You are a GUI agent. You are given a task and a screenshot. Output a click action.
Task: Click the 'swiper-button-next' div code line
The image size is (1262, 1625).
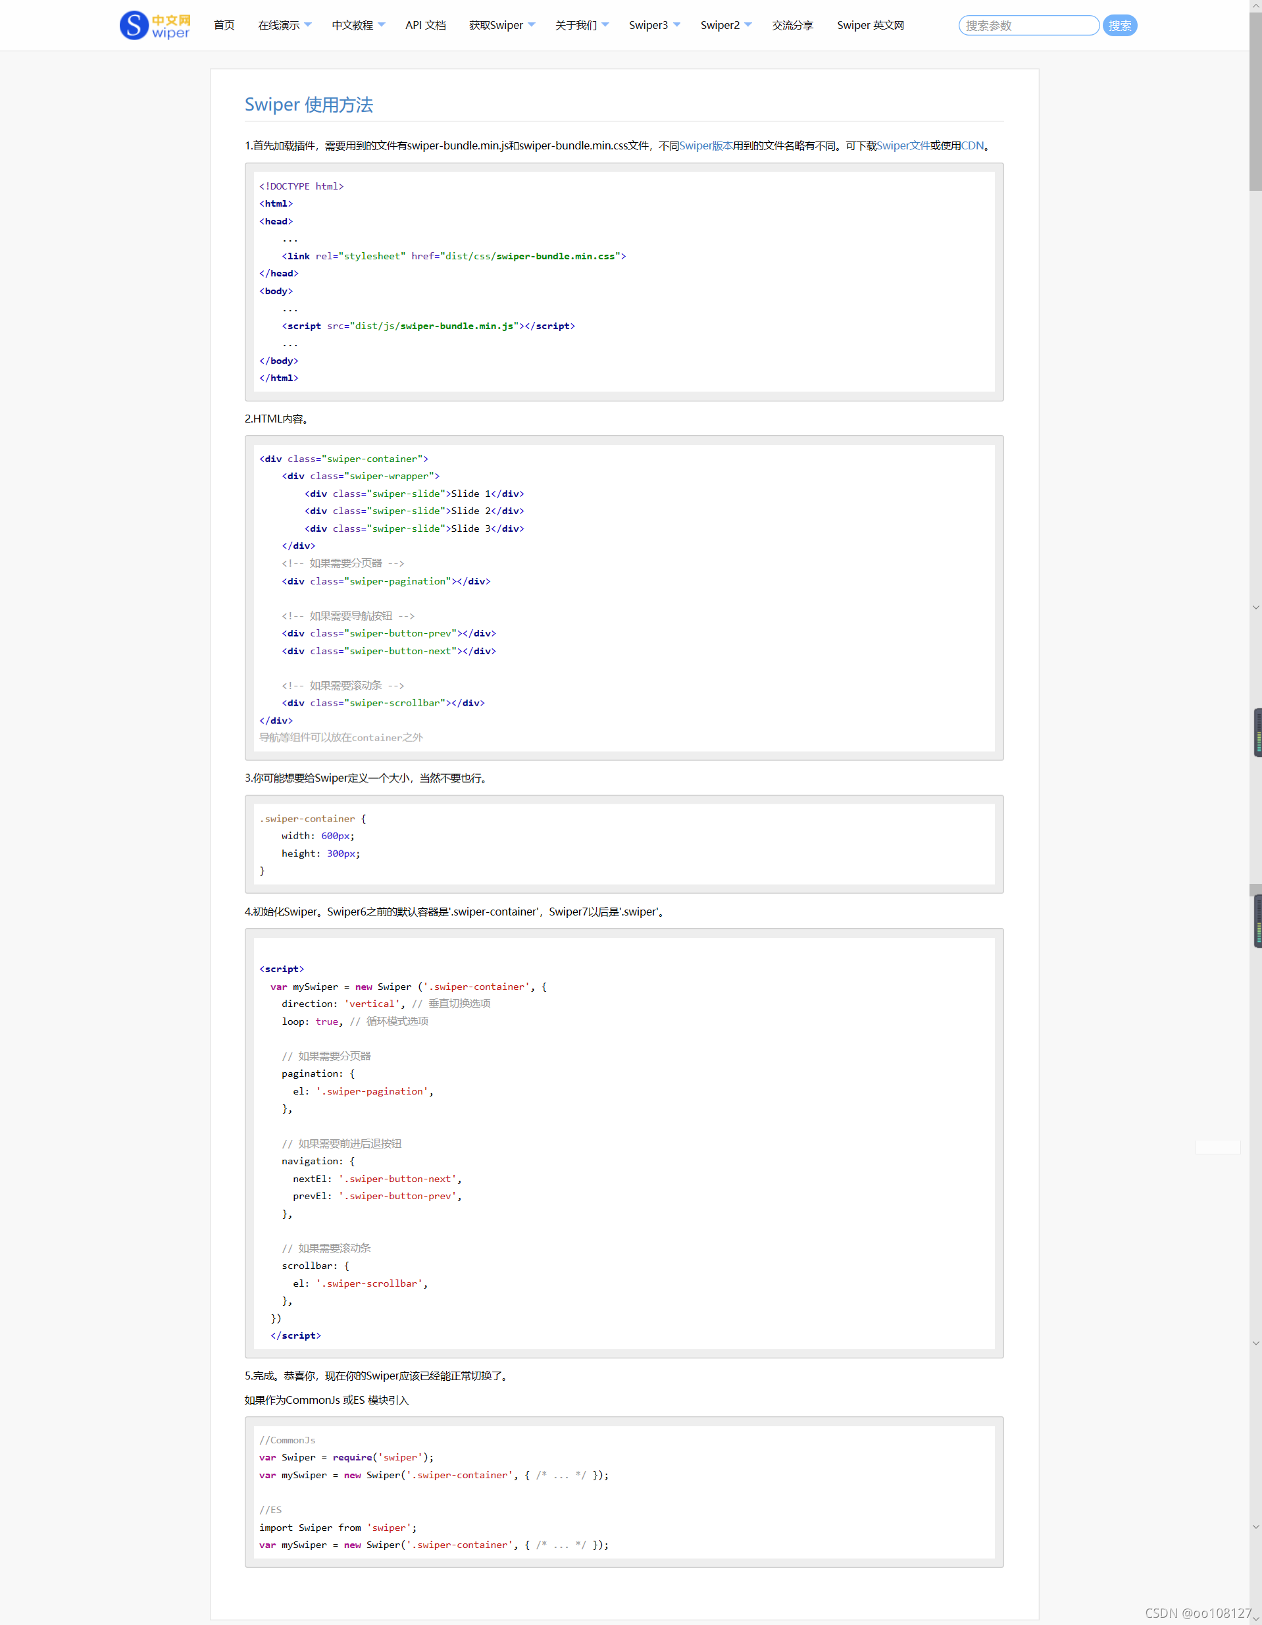click(x=389, y=651)
